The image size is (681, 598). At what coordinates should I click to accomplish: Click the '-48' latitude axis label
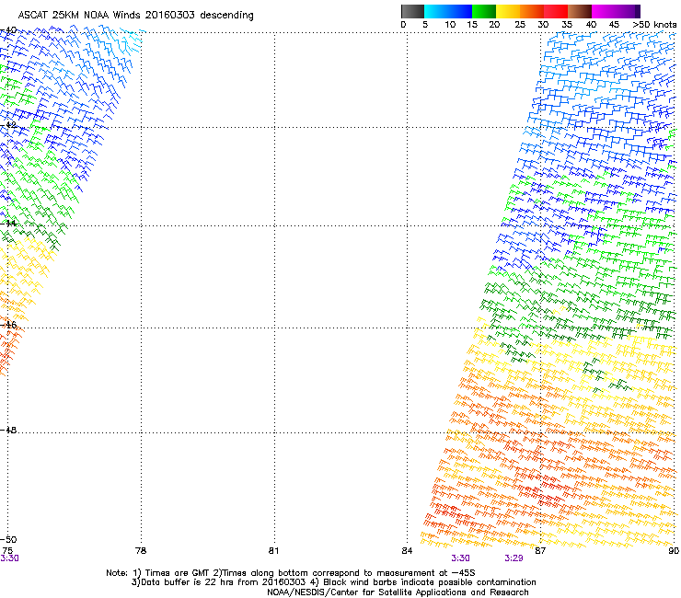click(x=8, y=430)
